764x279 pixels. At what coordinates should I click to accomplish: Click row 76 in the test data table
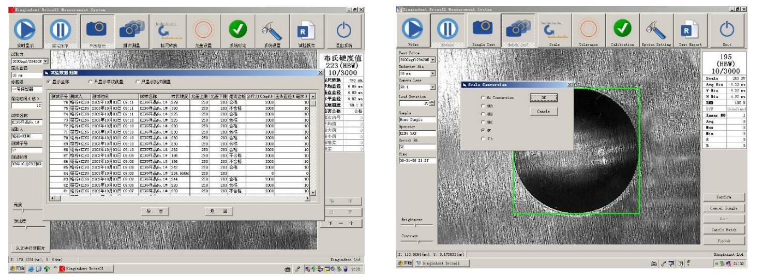pyautogui.click(x=178, y=103)
